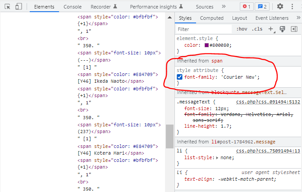
Task: Select the Kotera Mari span text
Action: coord(101,153)
